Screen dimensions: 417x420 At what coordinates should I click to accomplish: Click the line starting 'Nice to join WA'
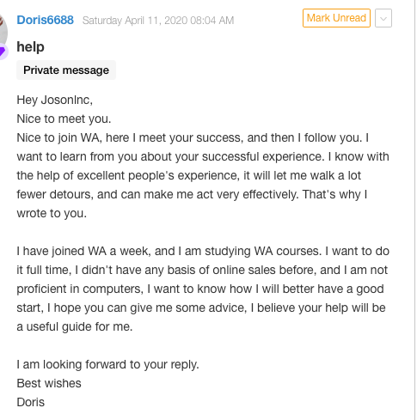pyautogui.click(x=193, y=138)
